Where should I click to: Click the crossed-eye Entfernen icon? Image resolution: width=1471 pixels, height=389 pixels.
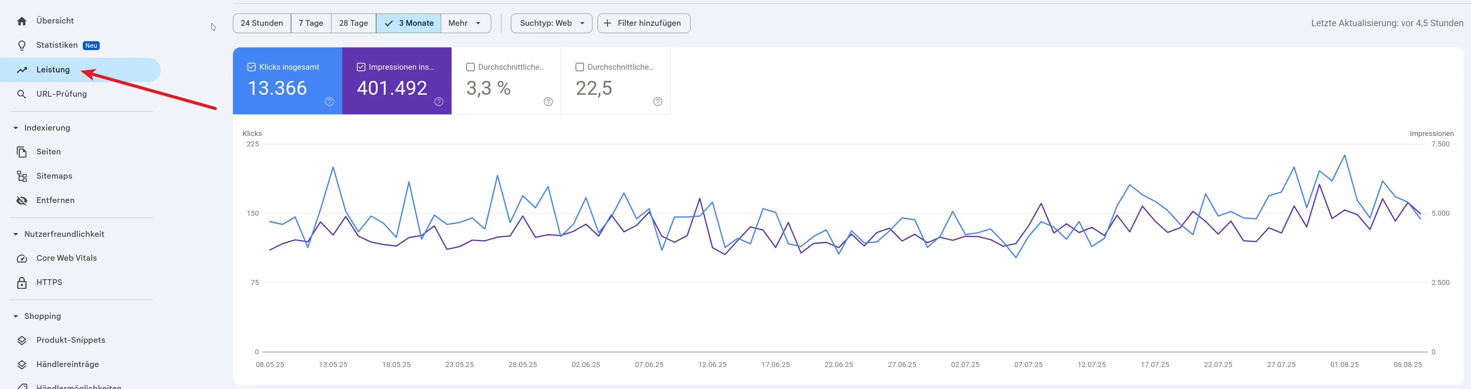pyautogui.click(x=22, y=201)
